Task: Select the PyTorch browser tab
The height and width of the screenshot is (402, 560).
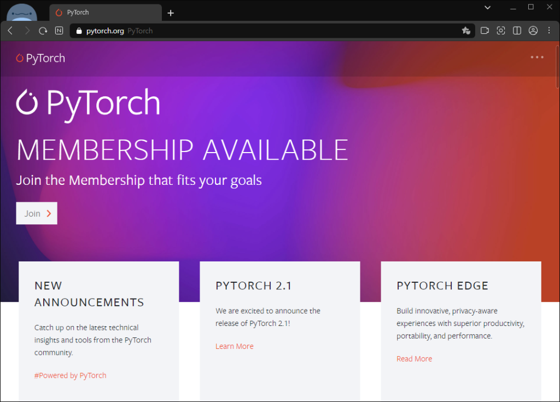Action: [106, 13]
